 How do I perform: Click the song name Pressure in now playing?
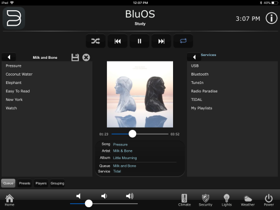click(x=120, y=144)
